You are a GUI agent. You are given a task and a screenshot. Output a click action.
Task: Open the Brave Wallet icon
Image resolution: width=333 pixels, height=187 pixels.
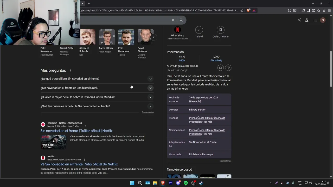313,10
